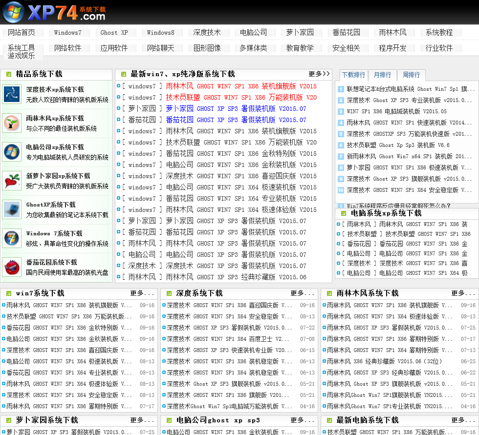Click [ 技术员联盟 ] tag in 电脑系统xp系统下载
The width and height of the screenshot is (479, 435).
[362, 234]
